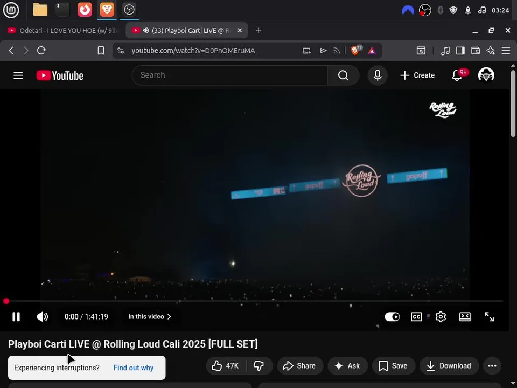Close the Playboi Carti tab

click(240, 30)
